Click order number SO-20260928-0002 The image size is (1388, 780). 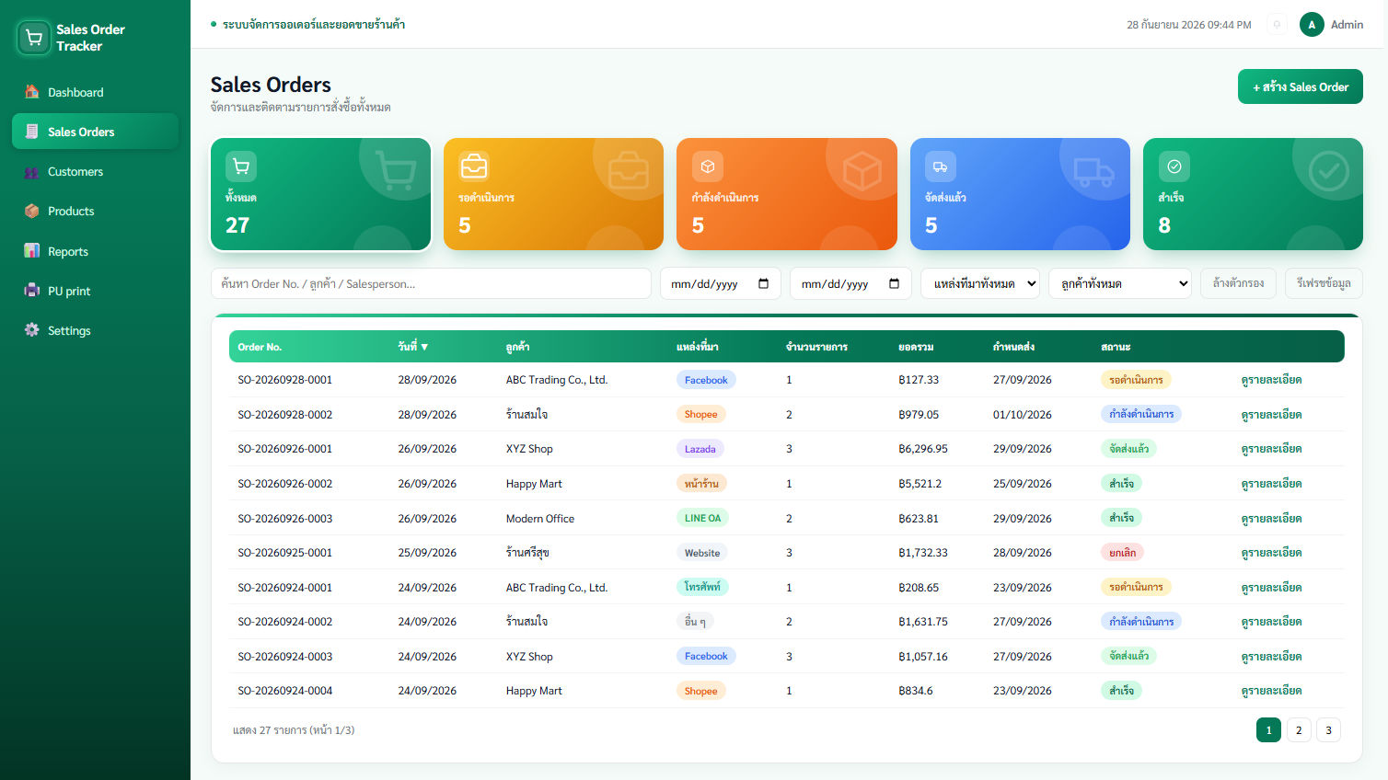click(285, 415)
